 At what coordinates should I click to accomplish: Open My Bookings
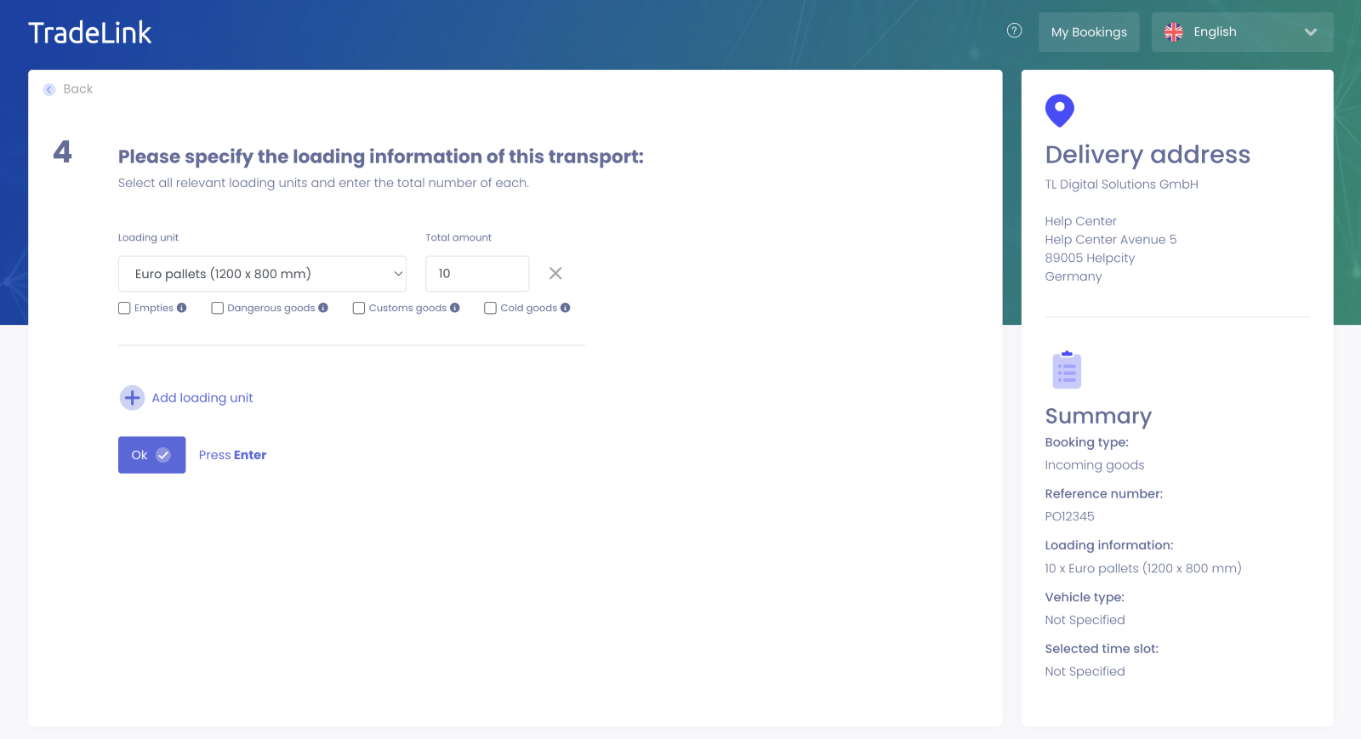1089,32
